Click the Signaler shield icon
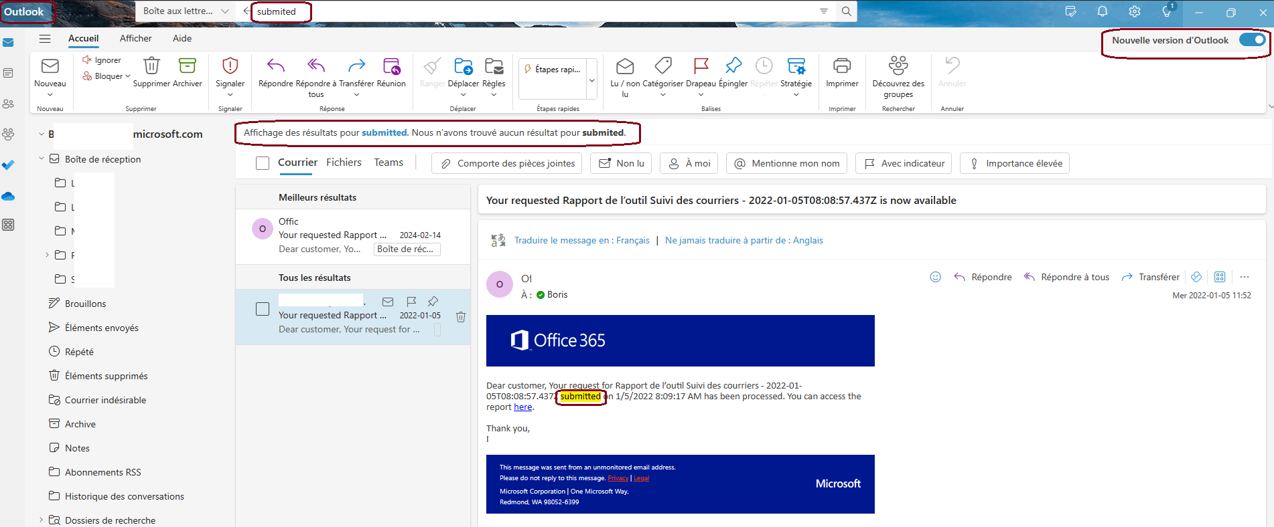This screenshot has height=527, width=1274. tap(230, 66)
